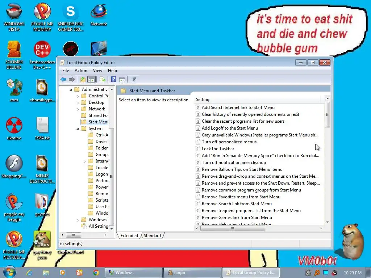Click the Up one level folder icon

83,79
